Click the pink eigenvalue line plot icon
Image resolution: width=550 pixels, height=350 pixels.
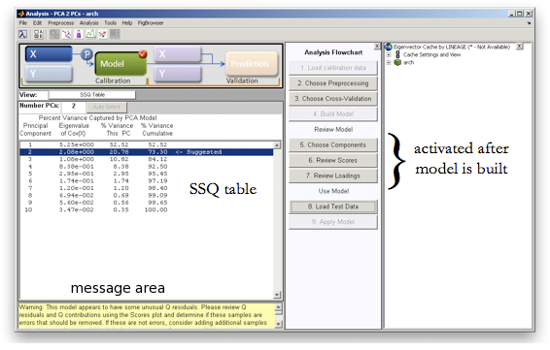pyautogui.click(x=67, y=34)
